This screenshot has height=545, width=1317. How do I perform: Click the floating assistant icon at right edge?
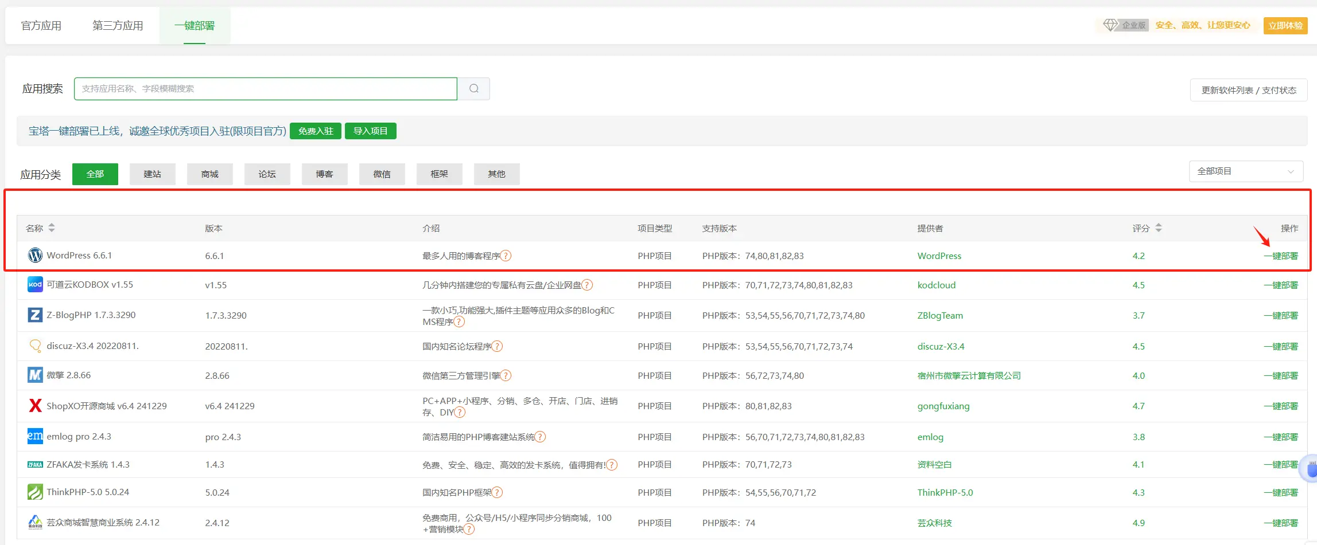point(1310,469)
